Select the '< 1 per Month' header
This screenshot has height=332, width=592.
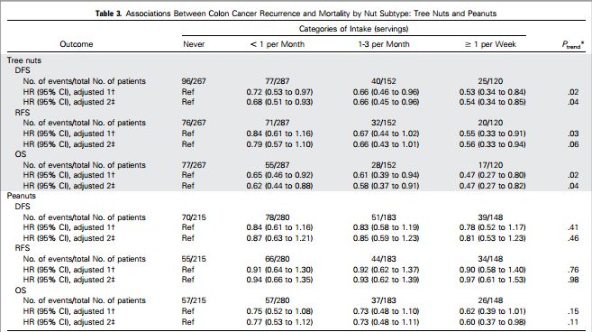pos(278,44)
